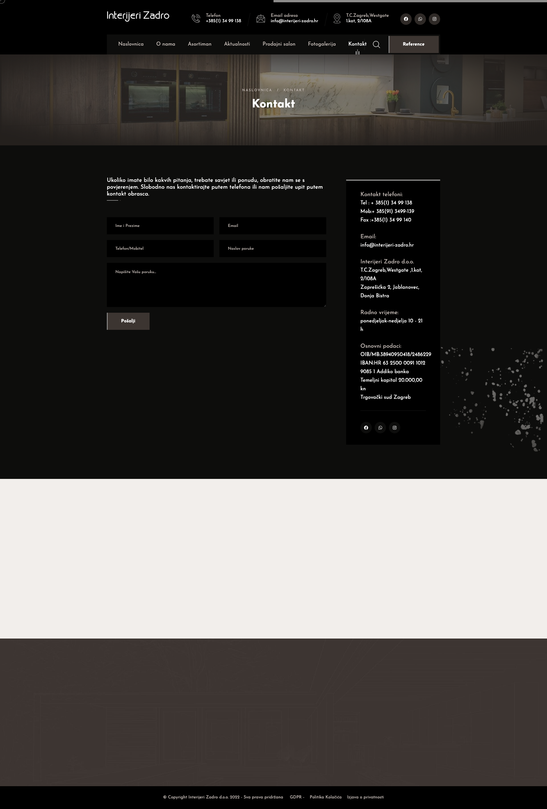Open the search magnifier icon in navbar
547x809 pixels.
pos(376,44)
